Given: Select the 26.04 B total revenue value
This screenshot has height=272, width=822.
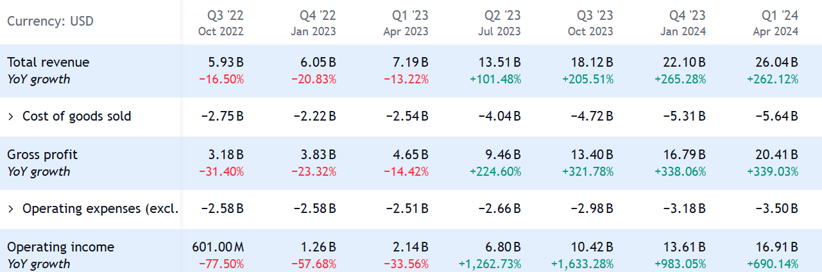Looking at the screenshot, I should pos(776,62).
